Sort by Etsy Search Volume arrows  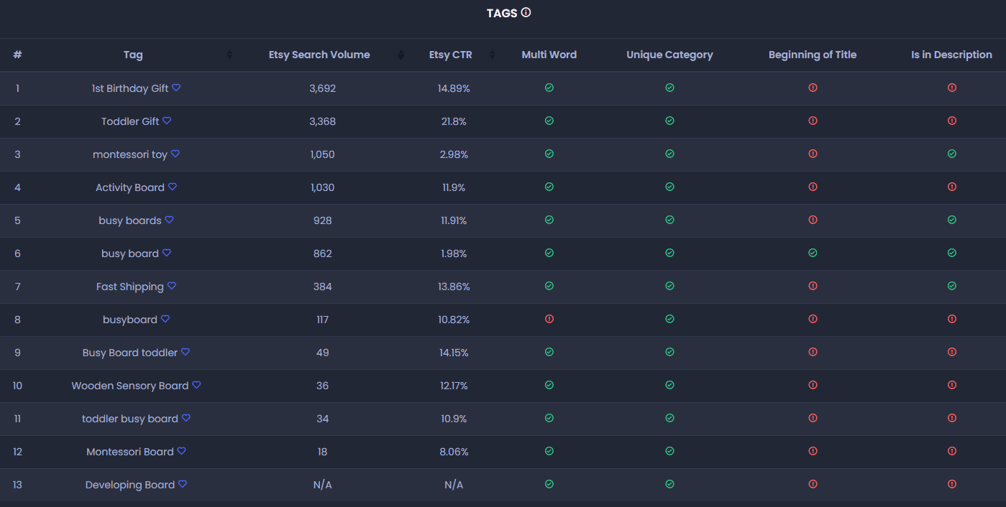pyautogui.click(x=401, y=55)
